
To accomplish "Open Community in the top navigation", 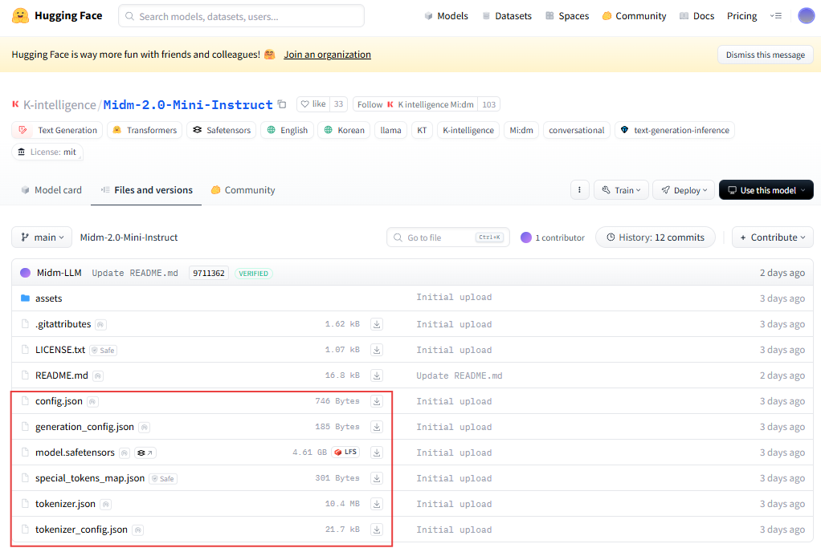I will pos(634,16).
